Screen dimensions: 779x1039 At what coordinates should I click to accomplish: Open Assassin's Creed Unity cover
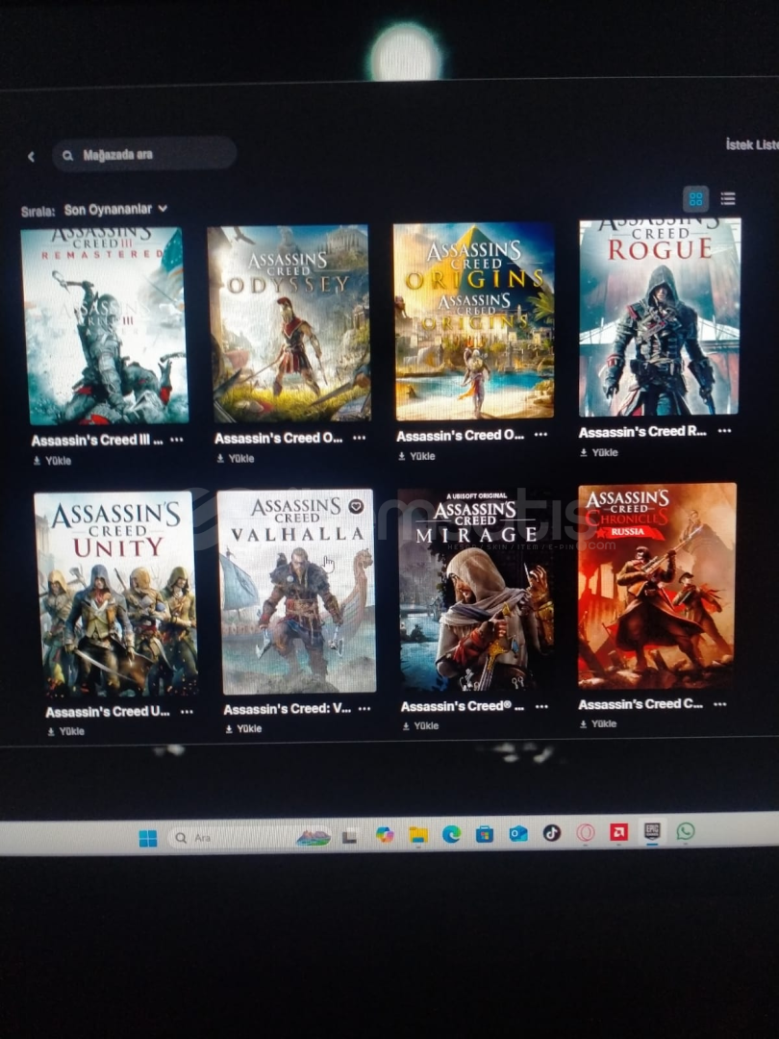coord(116,595)
